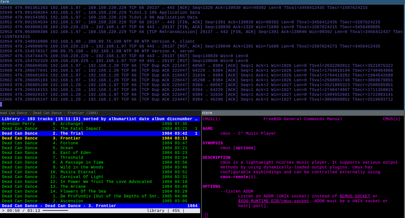The image size is (405, 218).
Task: Click packet 32866 Dup ACK 224#47 line
Action: (x=197, y=99)
